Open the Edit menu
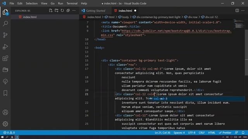 pos(20,3)
